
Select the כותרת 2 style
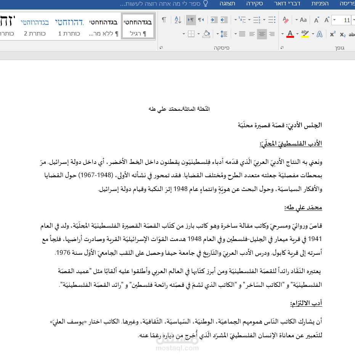coord(35,27)
